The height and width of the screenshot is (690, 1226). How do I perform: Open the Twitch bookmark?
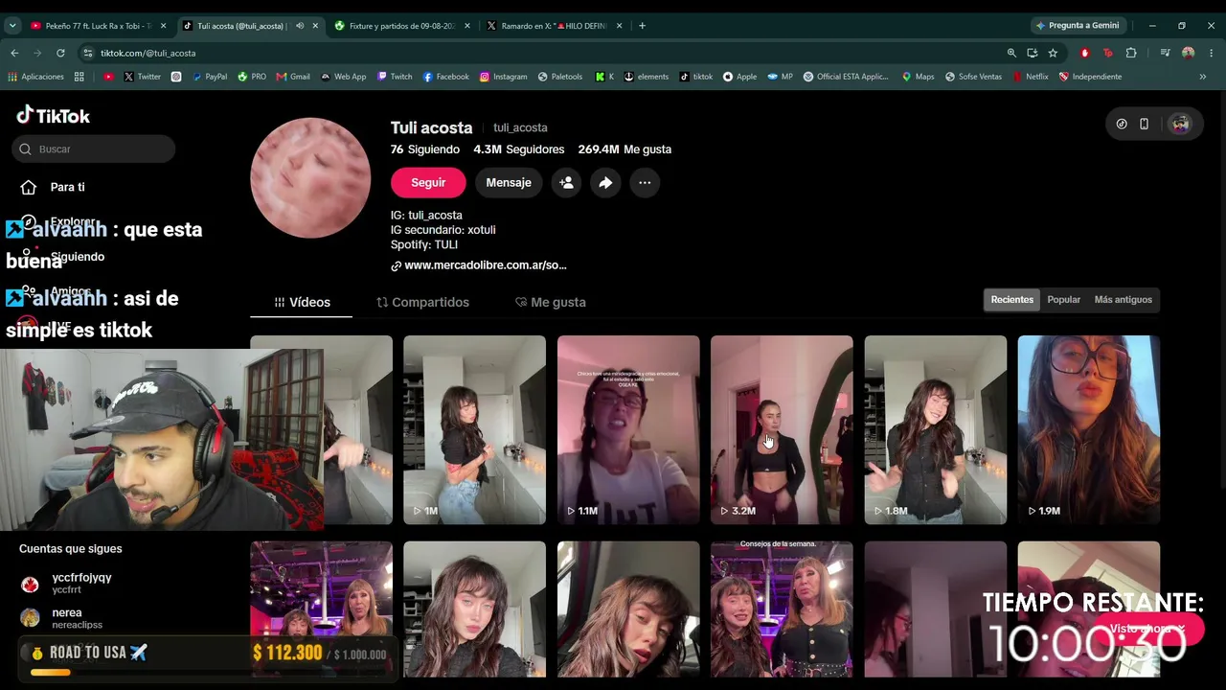pyautogui.click(x=395, y=77)
